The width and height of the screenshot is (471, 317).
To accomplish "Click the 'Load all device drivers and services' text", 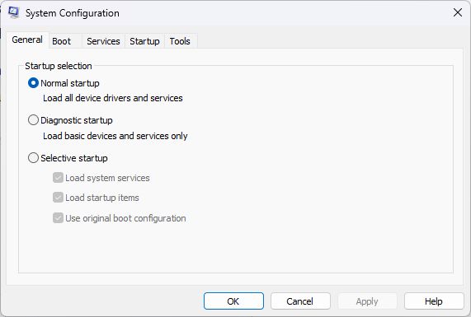I will (113, 98).
